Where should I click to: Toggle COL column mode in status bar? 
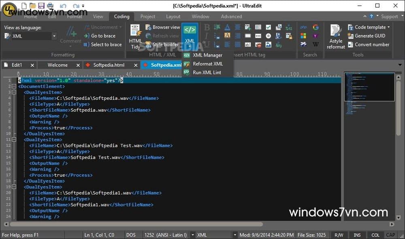pyautogui.click(x=375, y=235)
